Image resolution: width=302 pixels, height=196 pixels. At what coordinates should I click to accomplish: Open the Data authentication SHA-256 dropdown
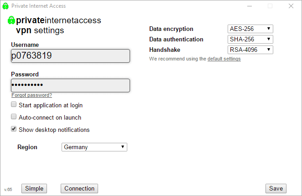click(x=250, y=39)
